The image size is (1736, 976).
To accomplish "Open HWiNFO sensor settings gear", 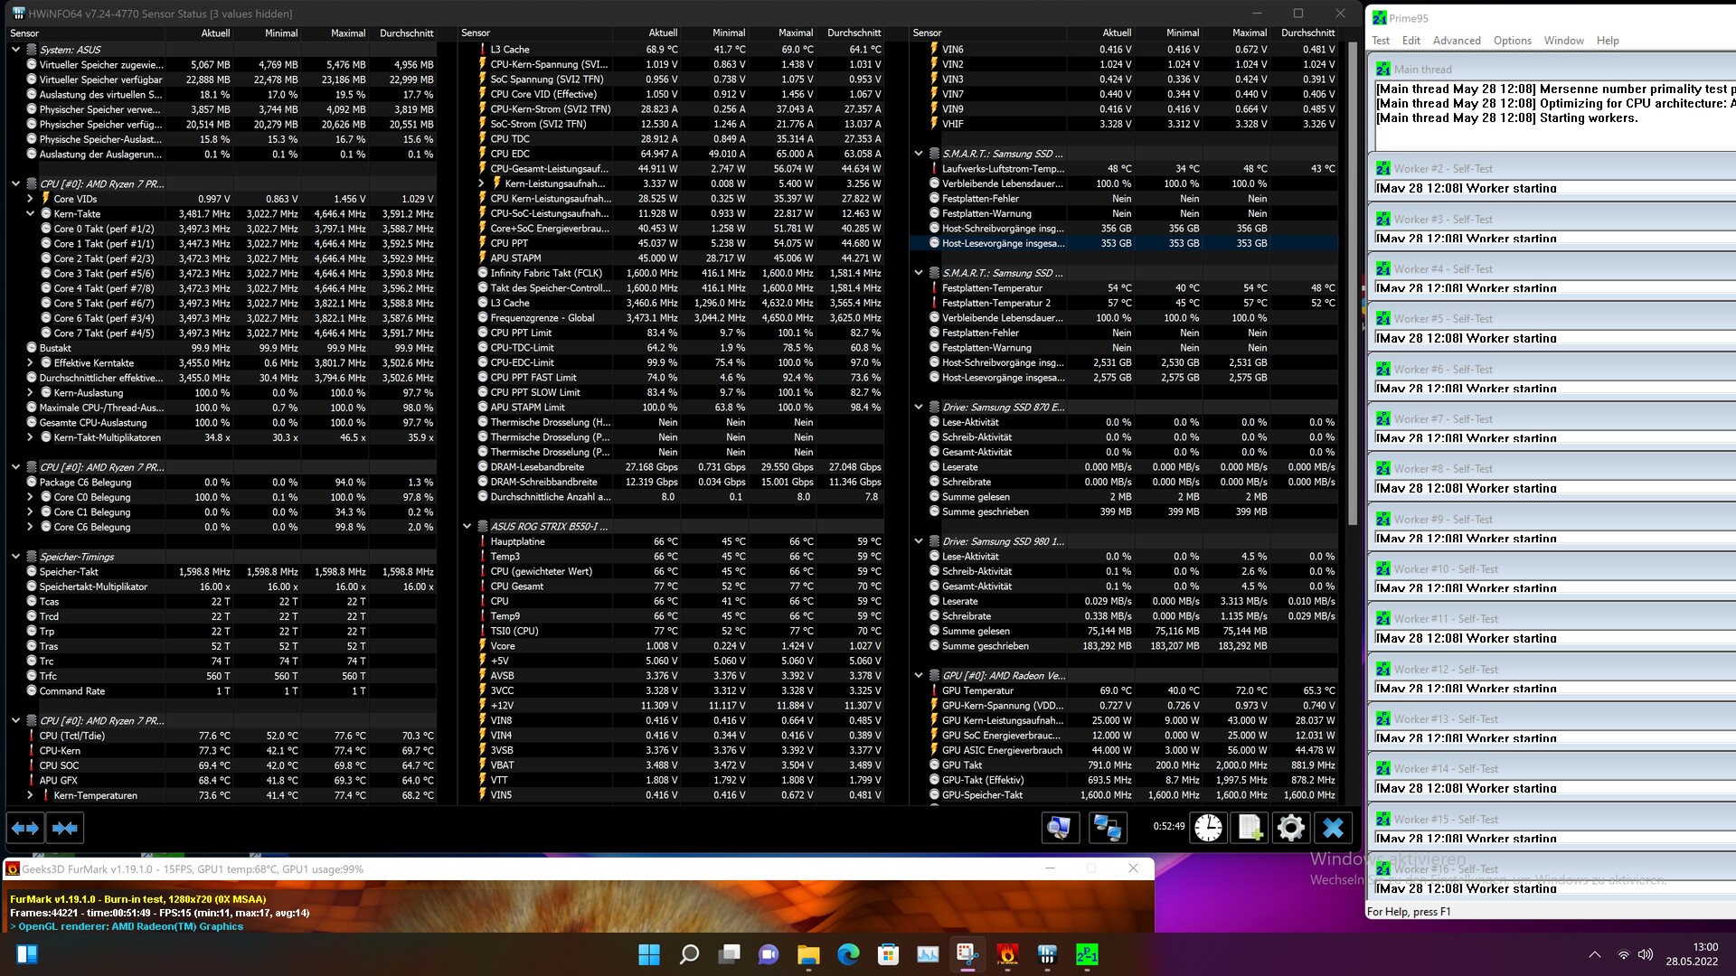I will pos(1291,828).
